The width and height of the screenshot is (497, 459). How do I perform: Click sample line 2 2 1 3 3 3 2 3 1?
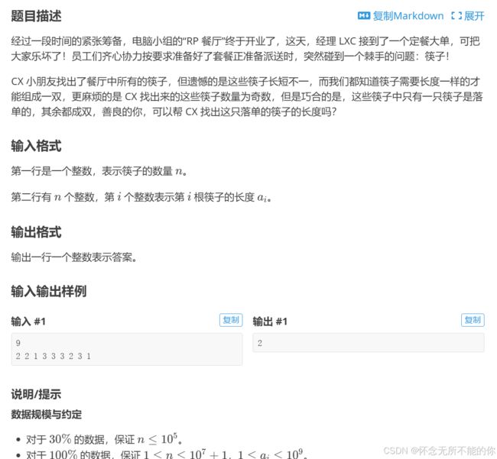coord(54,356)
